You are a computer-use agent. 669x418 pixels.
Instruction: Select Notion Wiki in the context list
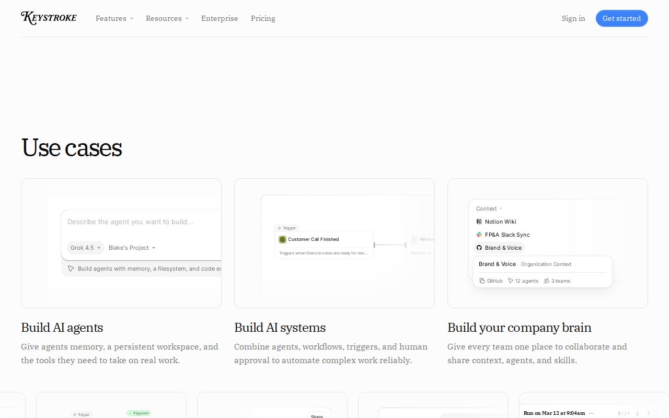[497, 222]
